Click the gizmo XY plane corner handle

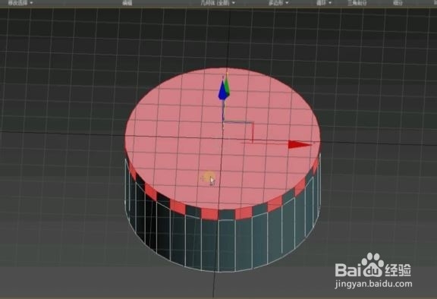252,123
